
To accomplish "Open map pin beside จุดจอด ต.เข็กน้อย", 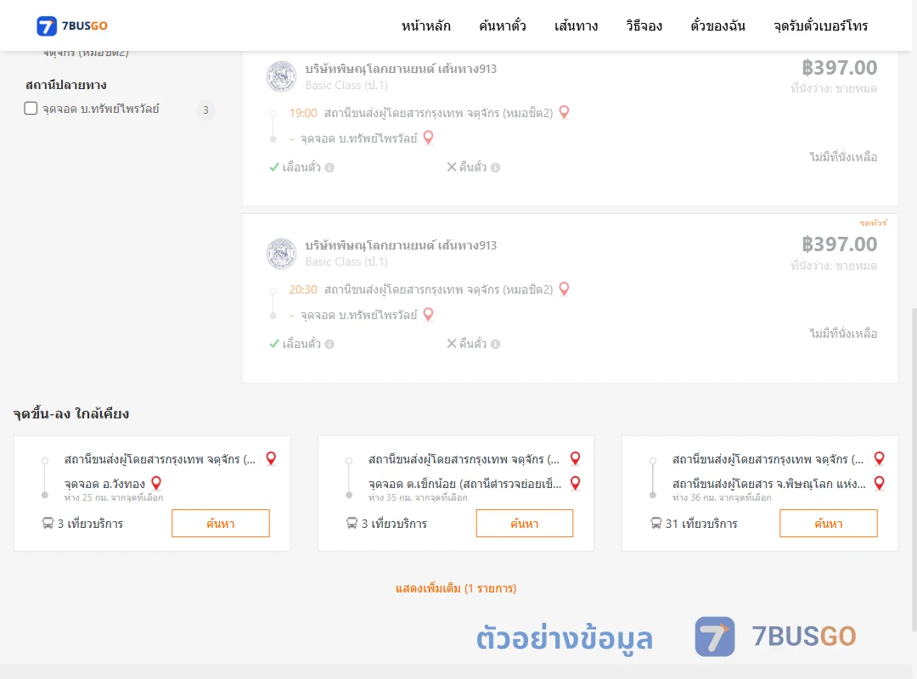I will click(576, 483).
